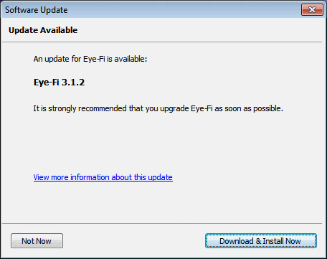Click the Eye-Fi 3.1.2 version label

[59, 83]
